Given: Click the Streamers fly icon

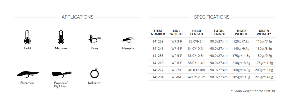Looking at the screenshot, I should [28, 74].
